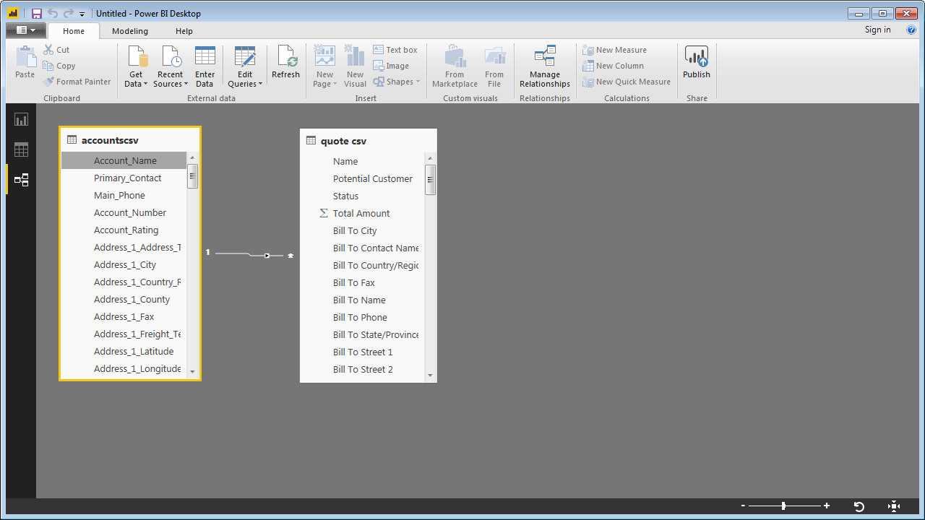Select the Relationships view sidebar icon

point(21,180)
